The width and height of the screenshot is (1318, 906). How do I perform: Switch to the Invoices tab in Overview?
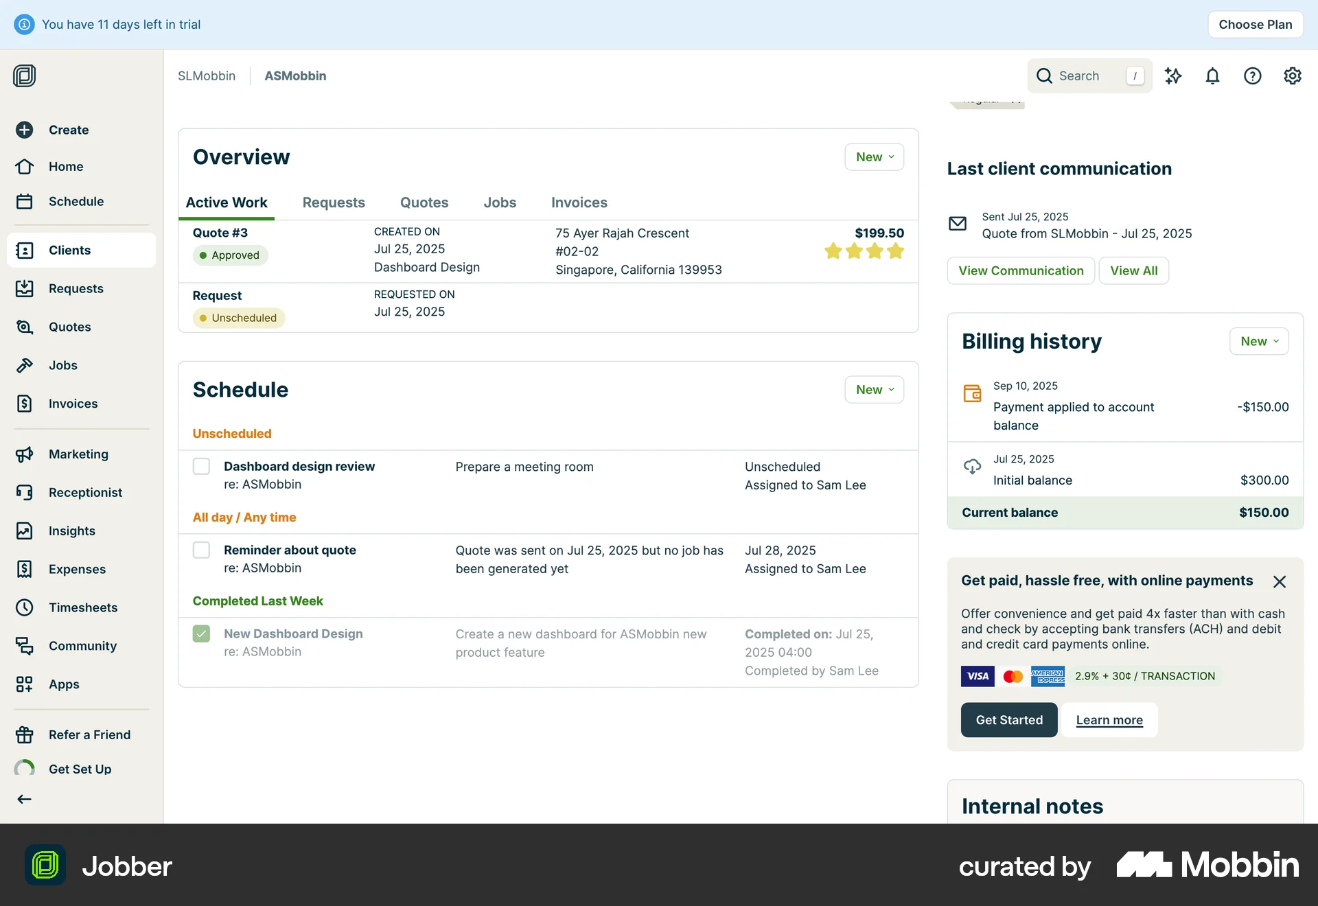click(x=579, y=202)
